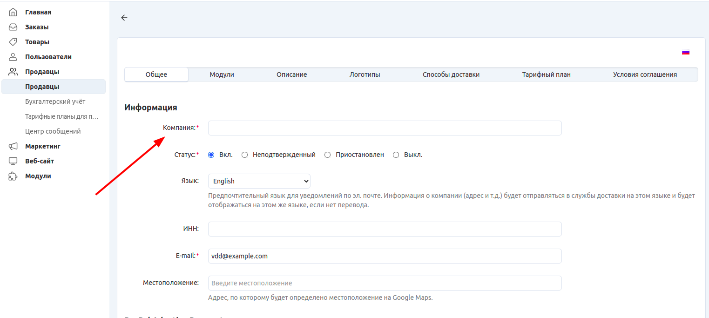Focus the Местоположение input field
709x318 pixels.
tap(385, 283)
